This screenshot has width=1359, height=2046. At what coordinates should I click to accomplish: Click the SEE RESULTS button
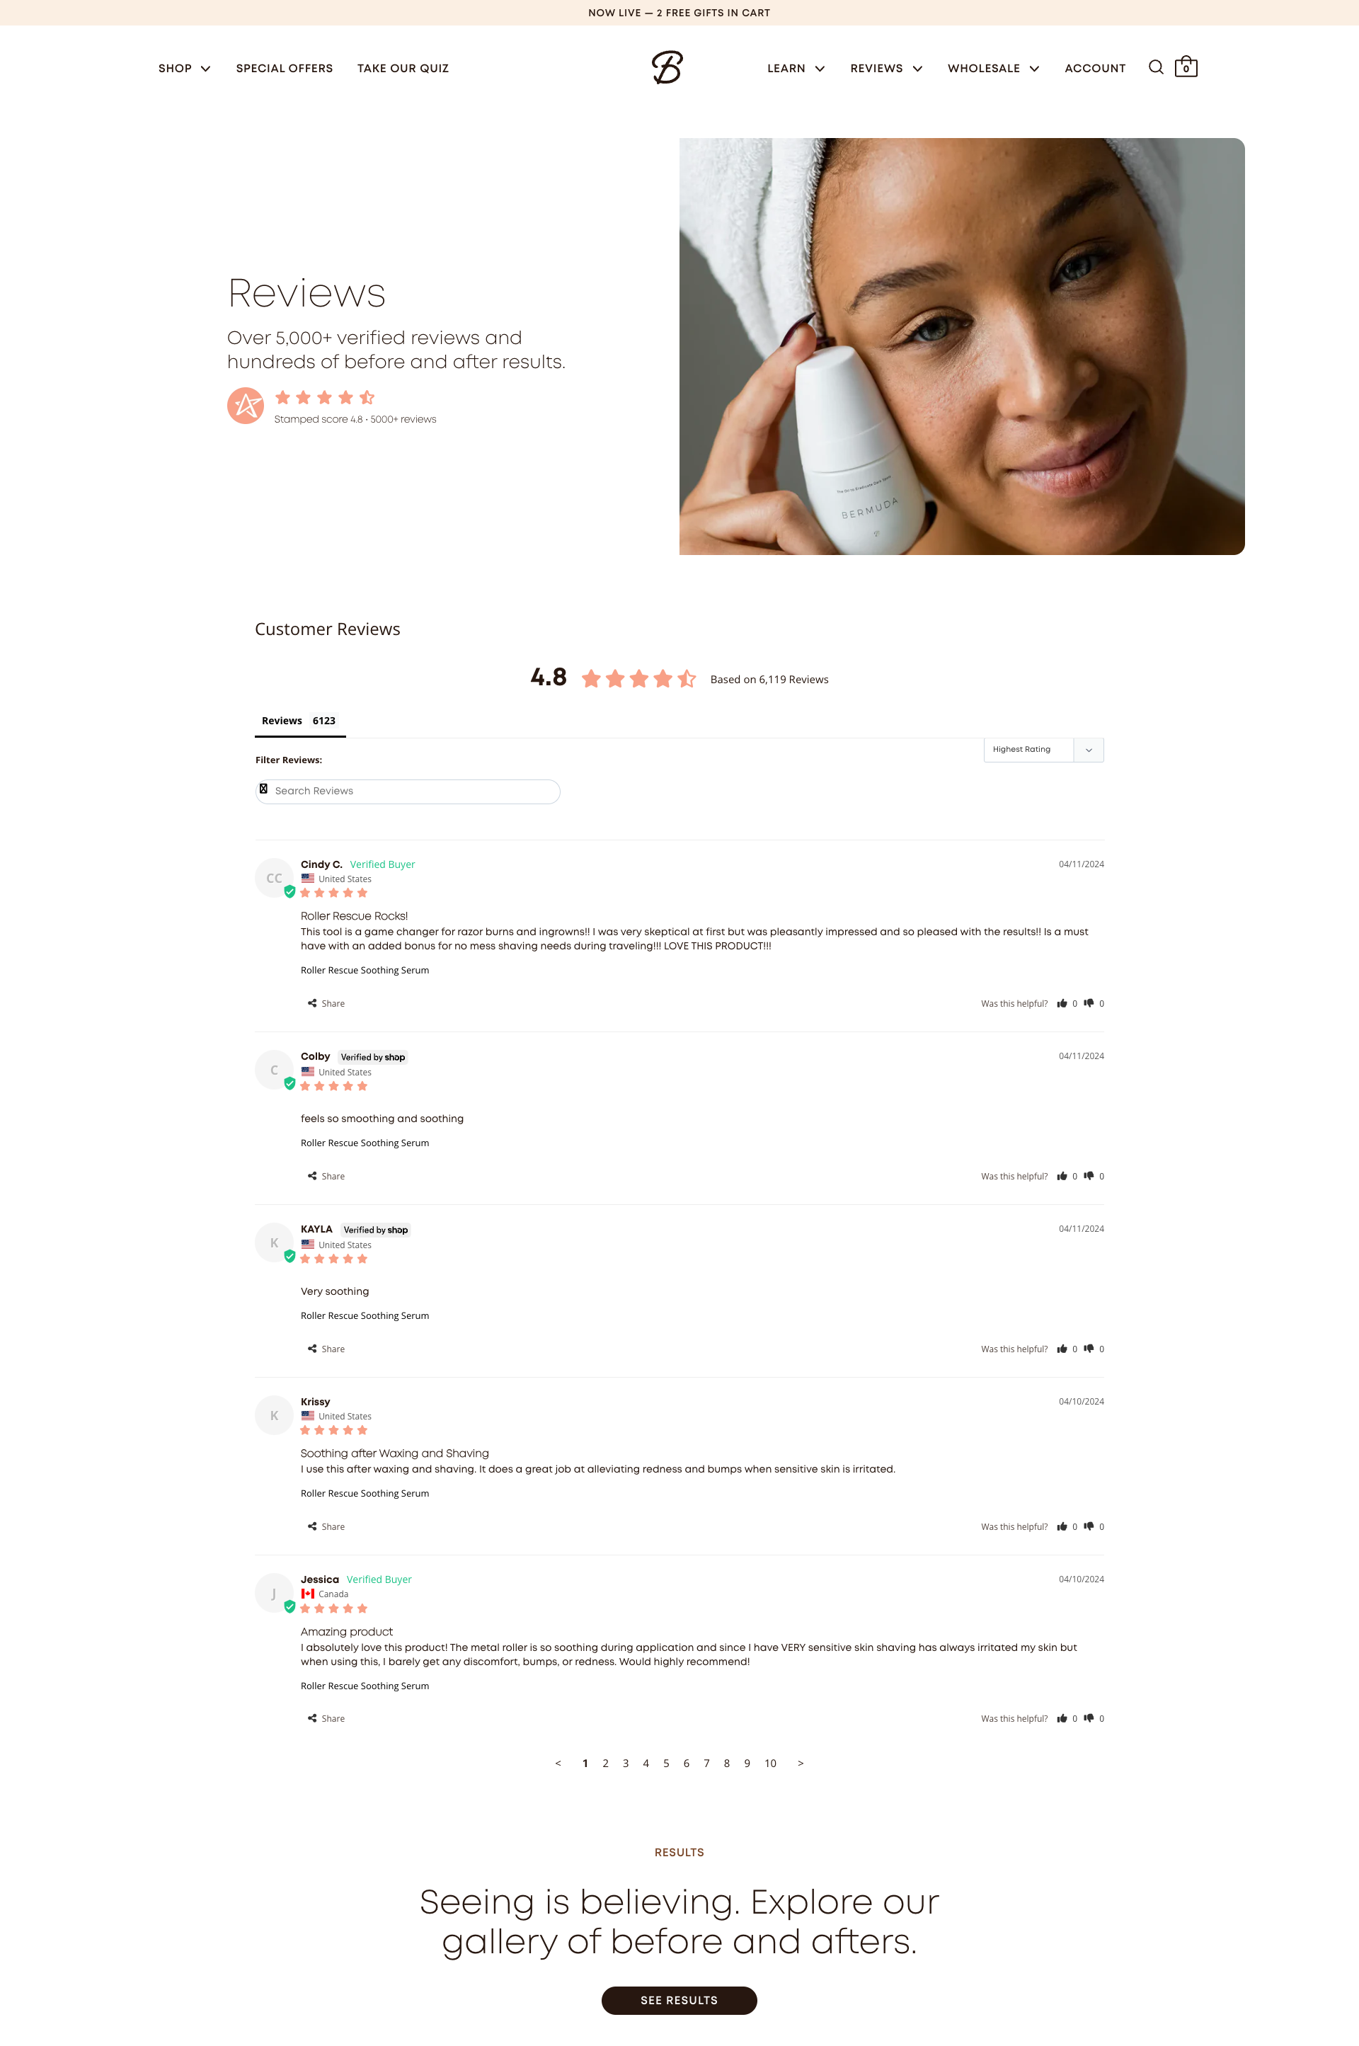[x=679, y=2000]
